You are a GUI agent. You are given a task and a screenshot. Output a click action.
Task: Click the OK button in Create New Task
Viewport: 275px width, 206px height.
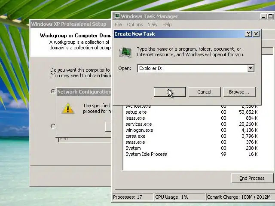[x=170, y=92]
